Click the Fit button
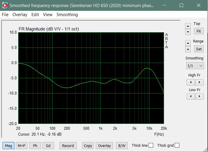Screen dimensions: 208x152 tap(199, 31)
